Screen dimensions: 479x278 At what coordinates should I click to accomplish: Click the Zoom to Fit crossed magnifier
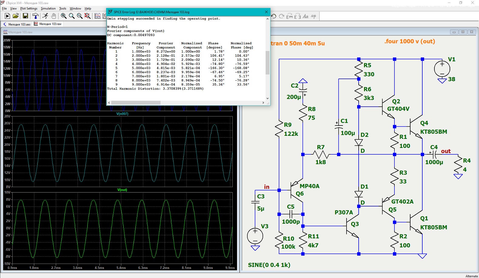(x=87, y=16)
